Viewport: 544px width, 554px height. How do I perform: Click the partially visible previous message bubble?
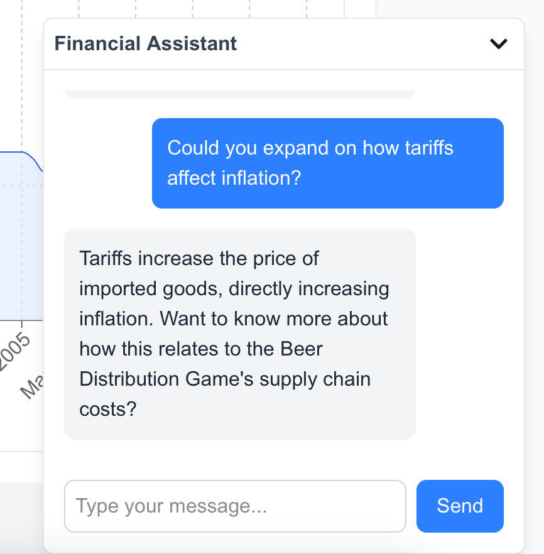(239, 94)
